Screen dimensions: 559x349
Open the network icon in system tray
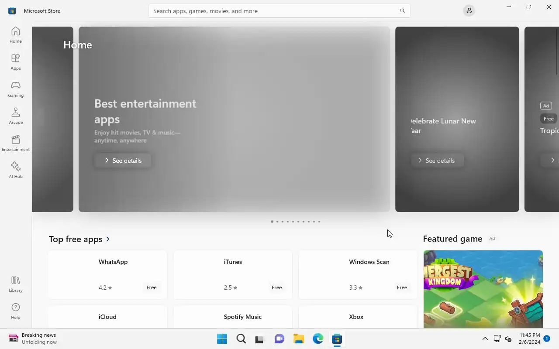click(497, 339)
